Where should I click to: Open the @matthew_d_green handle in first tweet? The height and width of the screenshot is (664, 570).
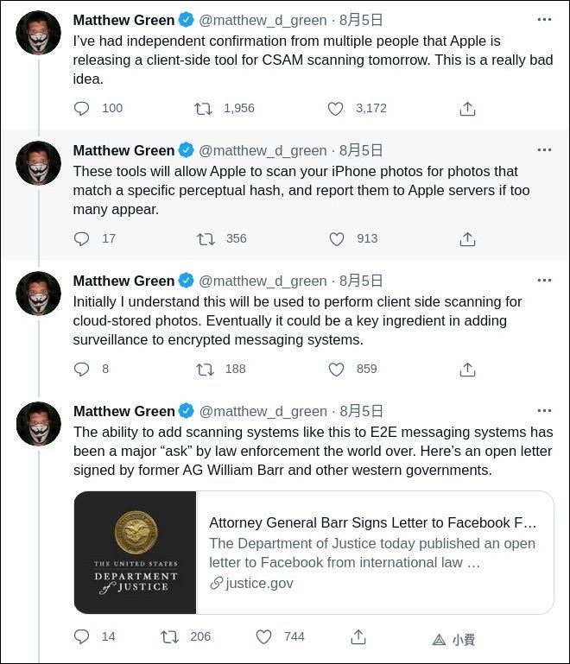263,21
